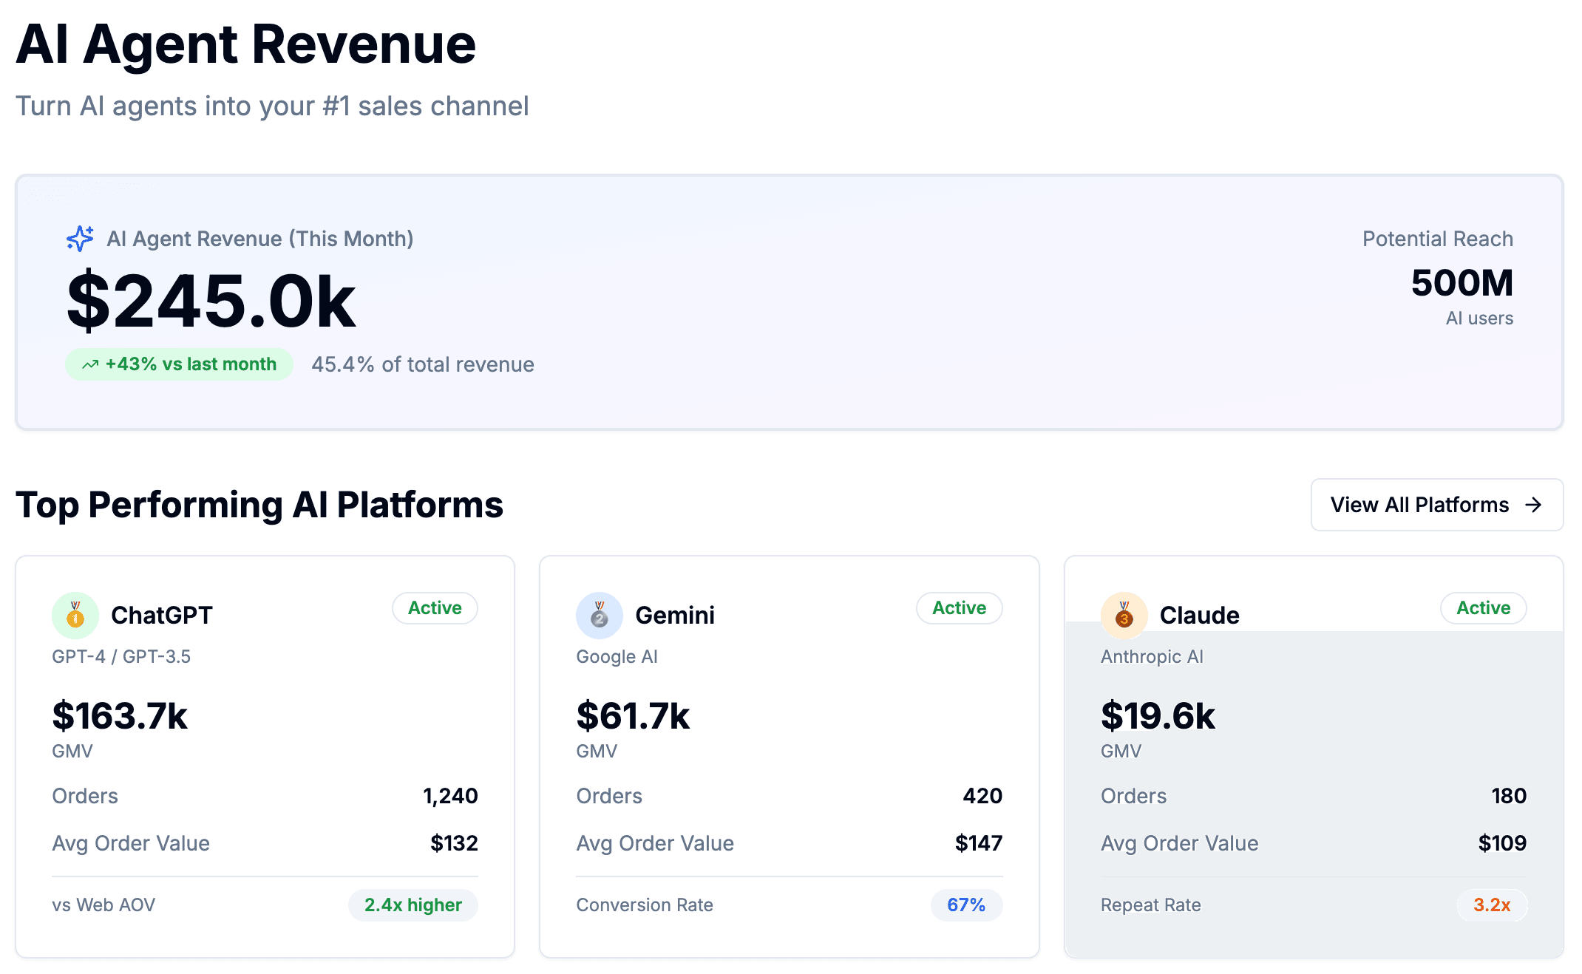Click the arrow icon in View All Platforms

(1534, 505)
